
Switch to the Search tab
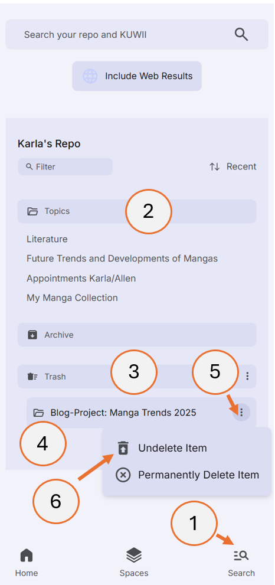tap(241, 563)
